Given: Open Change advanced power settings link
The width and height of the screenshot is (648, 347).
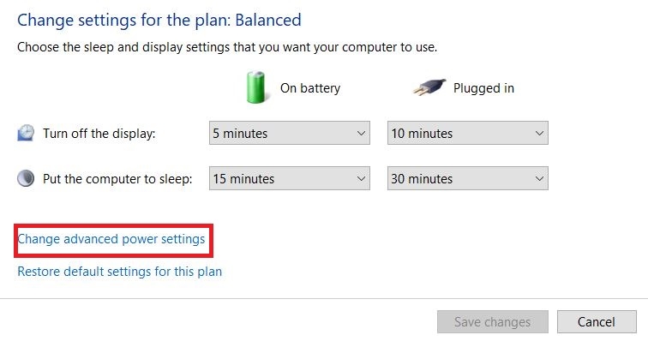Looking at the screenshot, I should point(111,239).
